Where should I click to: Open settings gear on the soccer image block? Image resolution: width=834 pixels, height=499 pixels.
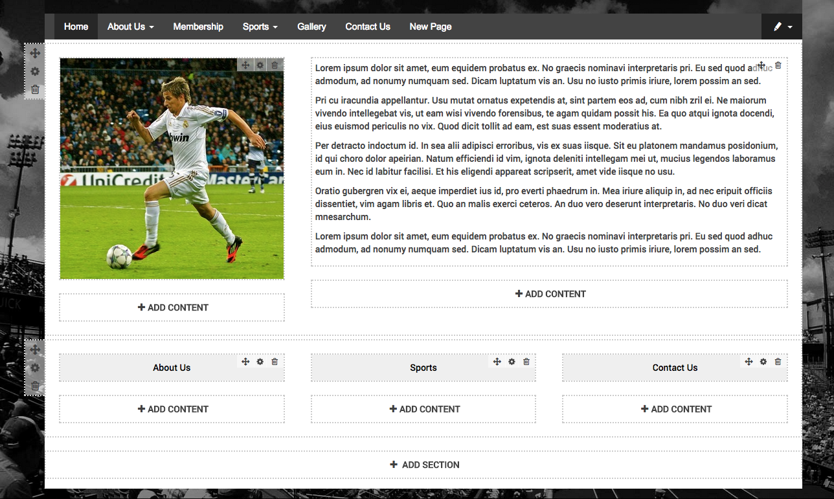point(260,65)
